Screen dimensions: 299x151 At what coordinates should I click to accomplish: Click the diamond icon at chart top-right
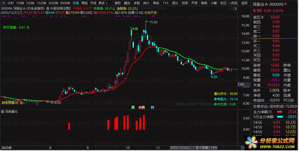pos(230,9)
